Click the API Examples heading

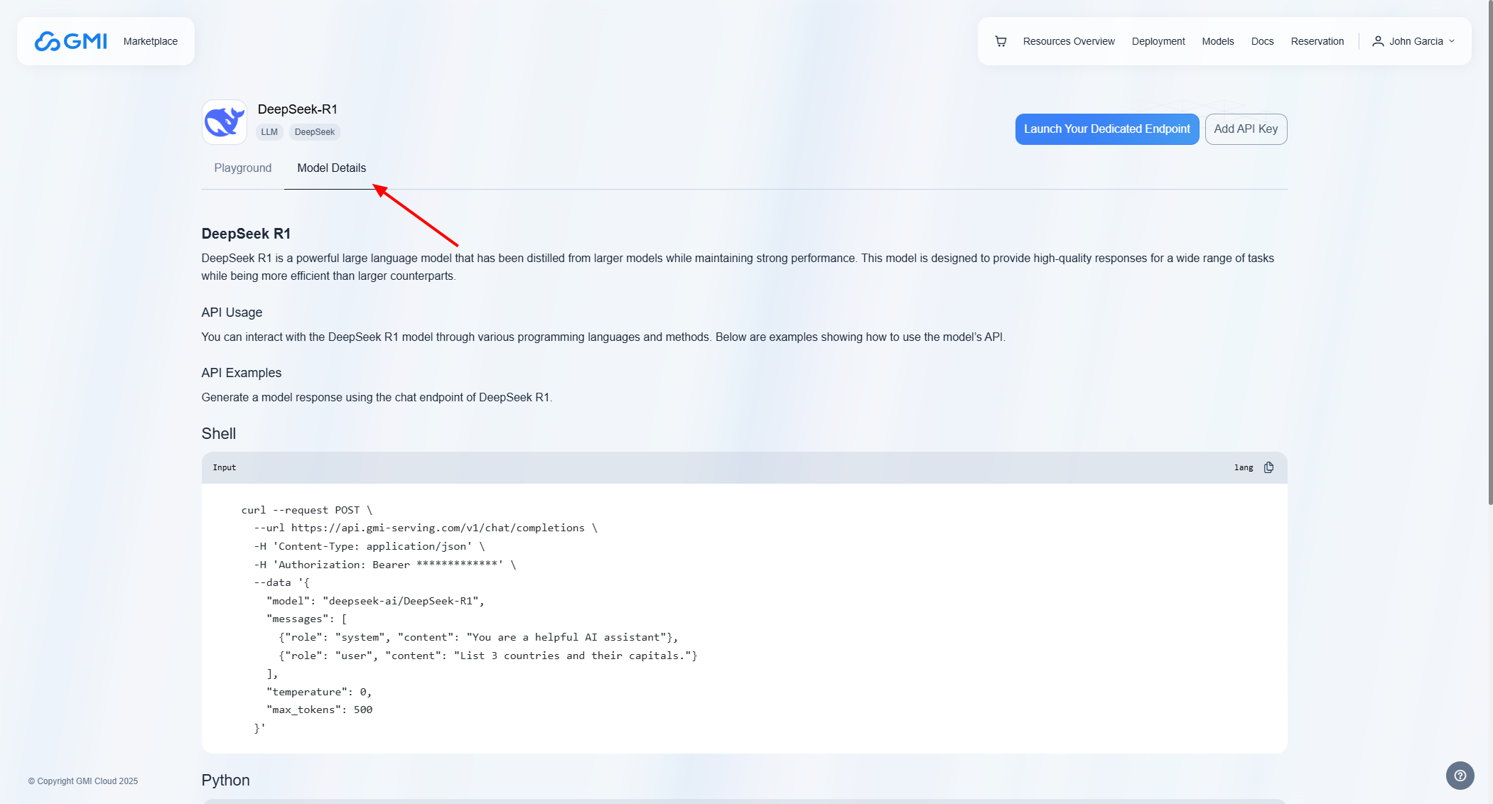242,373
